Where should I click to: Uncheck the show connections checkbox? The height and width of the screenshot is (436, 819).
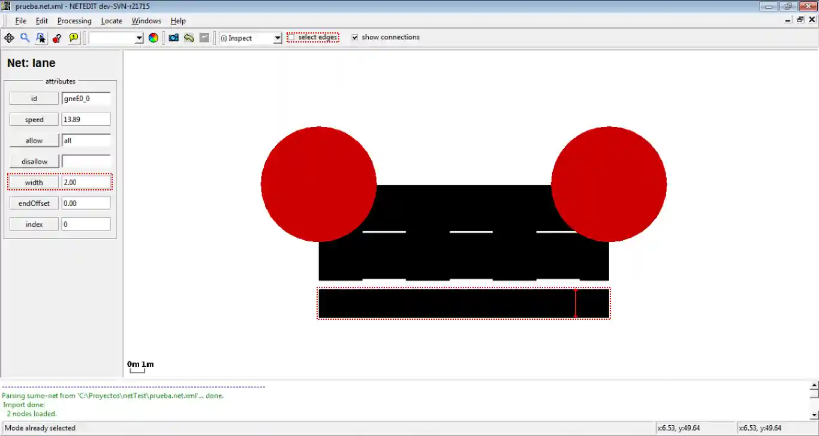(355, 37)
